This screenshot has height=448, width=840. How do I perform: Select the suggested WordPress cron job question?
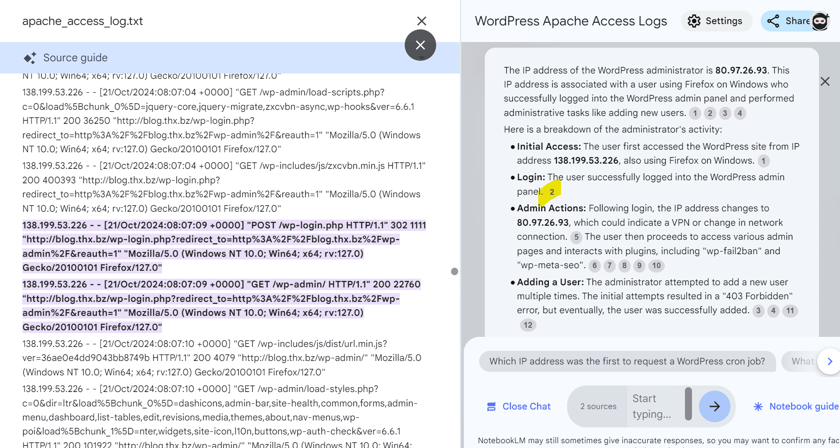point(627,361)
